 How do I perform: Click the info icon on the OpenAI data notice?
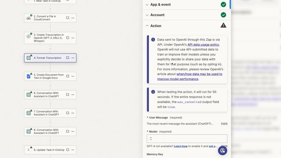[153, 39]
